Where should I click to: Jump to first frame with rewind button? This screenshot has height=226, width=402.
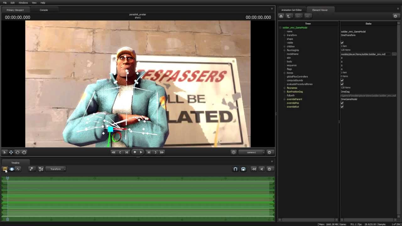coord(113,152)
